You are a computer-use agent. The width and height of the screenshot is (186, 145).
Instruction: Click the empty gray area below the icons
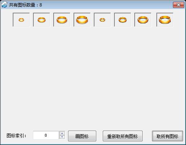point(93,77)
